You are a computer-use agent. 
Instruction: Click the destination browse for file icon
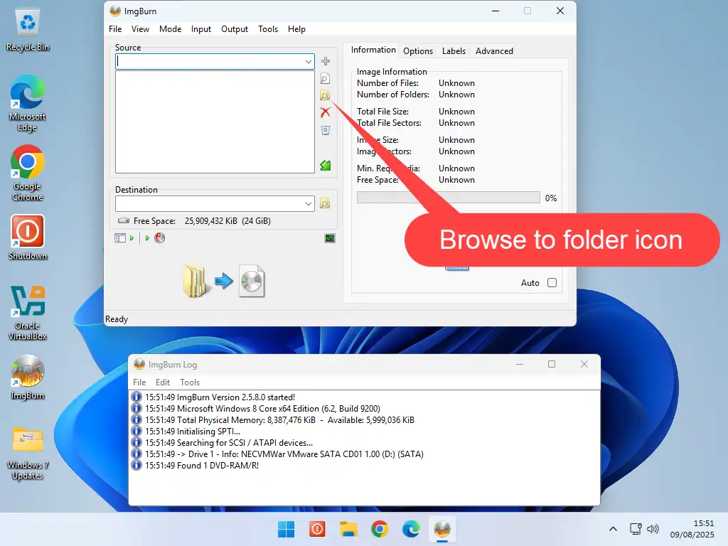(325, 203)
